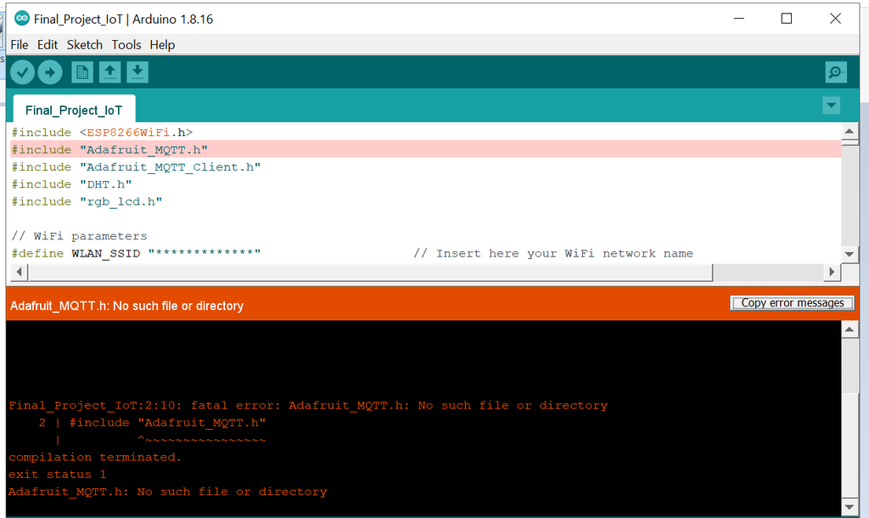This screenshot has height=518, width=869.
Task: Click console scrollbar up arrow
Action: [849, 329]
